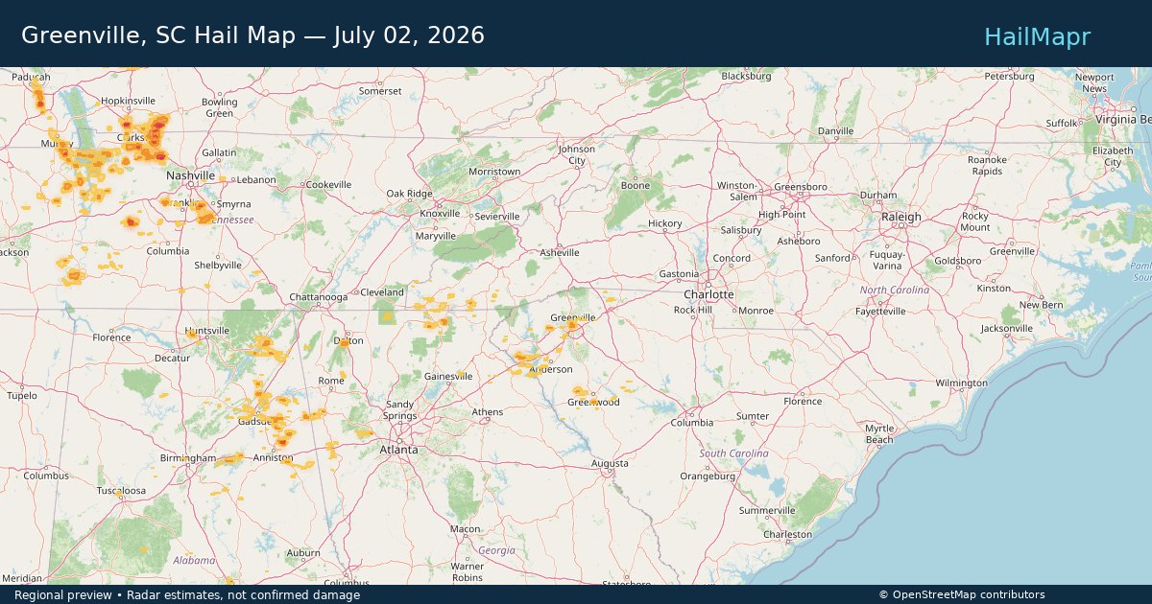Click the Greenville, SC Hail Map title
This screenshot has width=1152, height=604.
click(x=252, y=35)
